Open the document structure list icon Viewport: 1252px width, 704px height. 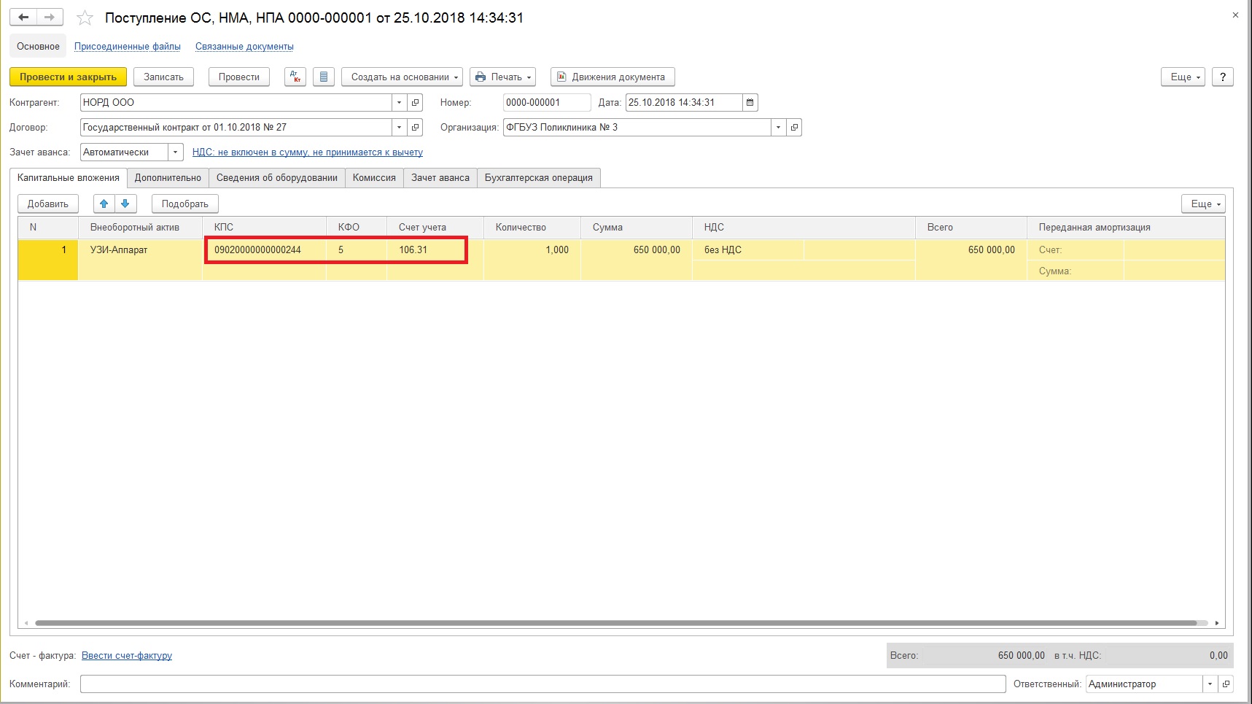pos(324,77)
